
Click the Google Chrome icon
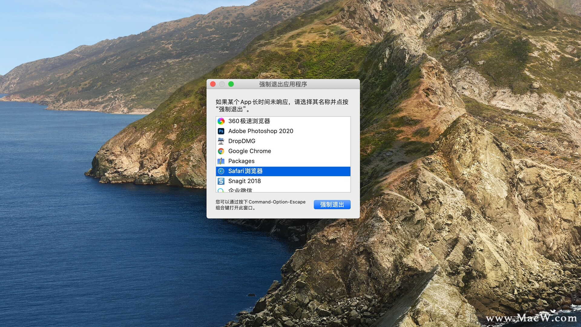click(x=221, y=151)
